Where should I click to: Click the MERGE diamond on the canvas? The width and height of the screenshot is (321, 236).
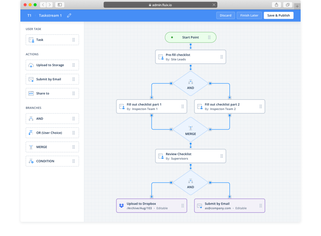[x=191, y=130]
